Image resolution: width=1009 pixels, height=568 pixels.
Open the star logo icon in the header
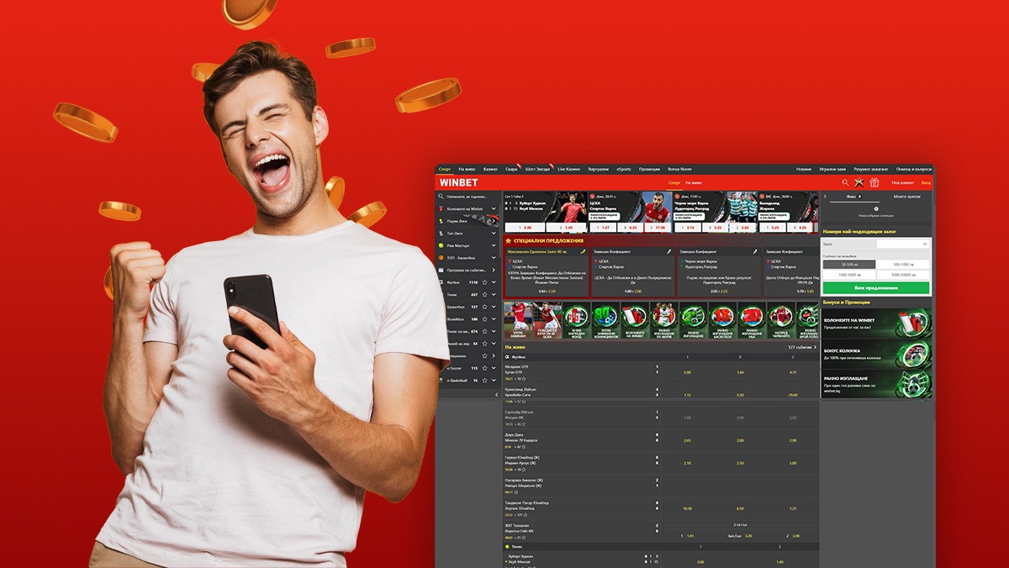pos(859,182)
